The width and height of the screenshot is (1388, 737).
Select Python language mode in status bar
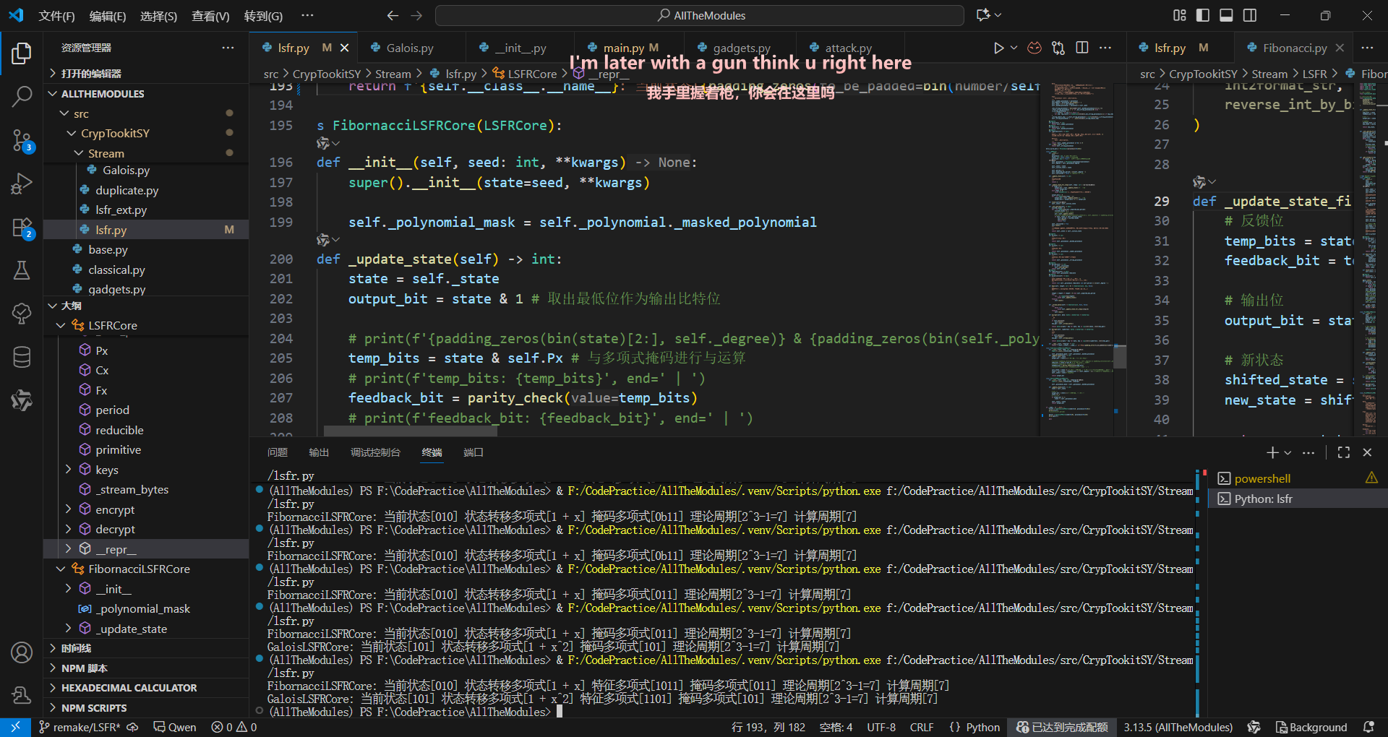pyautogui.click(x=982, y=727)
